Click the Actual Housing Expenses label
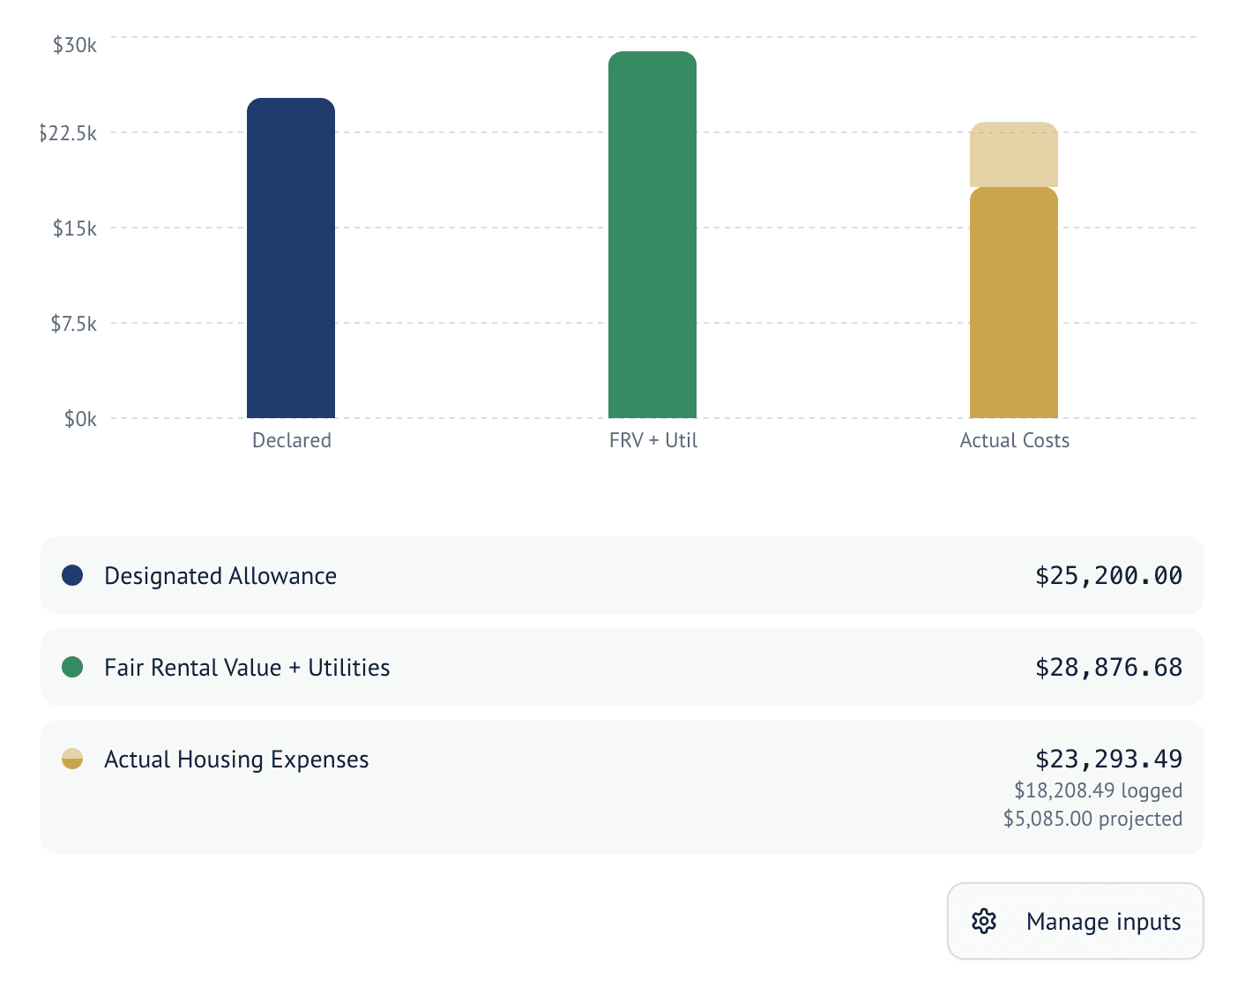Screen dimensions: 1245x988 (x=236, y=760)
